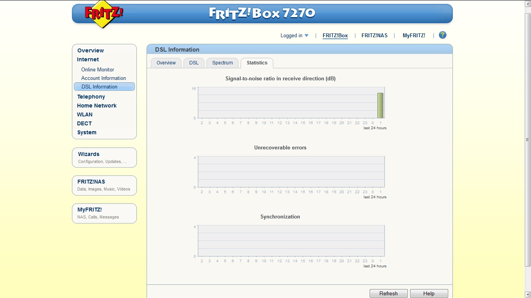
Task: Go to the FRITZ!NAS header link
Action: click(374, 35)
